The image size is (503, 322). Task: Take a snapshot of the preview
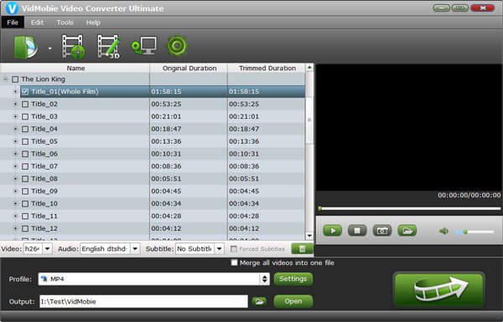pos(382,231)
